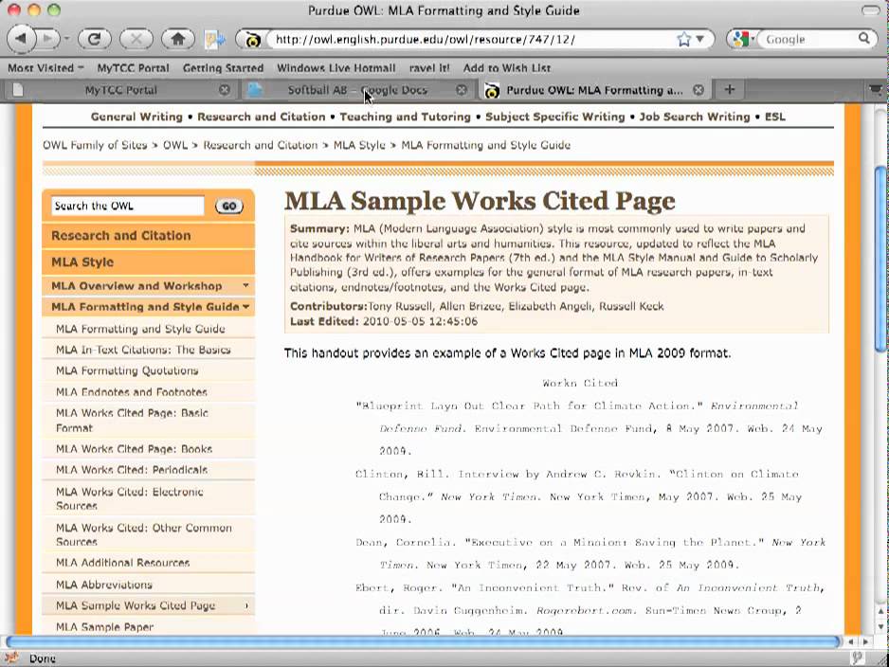The image size is (889, 667).
Task: Open MLA Works Cited: Other Common Sources
Action: pyautogui.click(x=144, y=534)
